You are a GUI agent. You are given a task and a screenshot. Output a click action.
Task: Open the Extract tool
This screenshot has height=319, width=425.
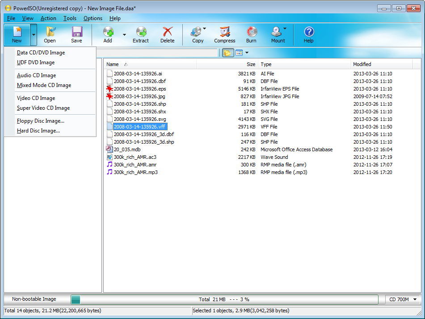coord(141,34)
